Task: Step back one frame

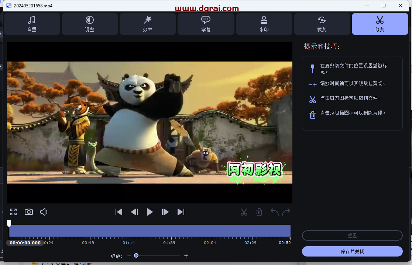Action: (x=134, y=212)
